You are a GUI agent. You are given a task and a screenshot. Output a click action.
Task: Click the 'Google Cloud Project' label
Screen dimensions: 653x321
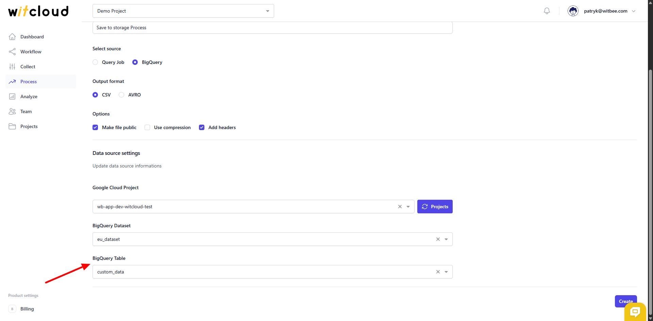pos(116,188)
